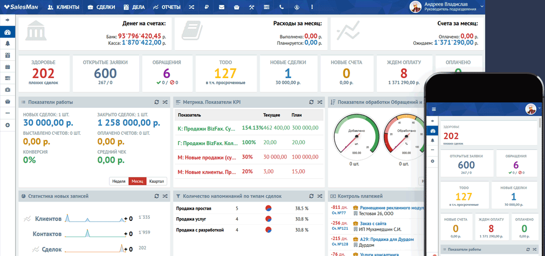Click the ruble currency icon in top bar
The image size is (545, 256).
click(x=206, y=8)
